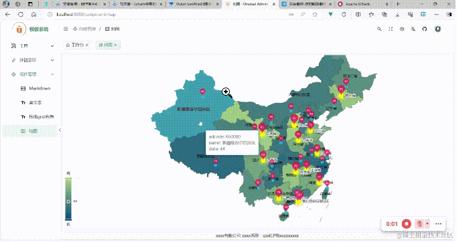Click the Markdown menu icon
Screen dimensions: 457x242
[23, 88]
